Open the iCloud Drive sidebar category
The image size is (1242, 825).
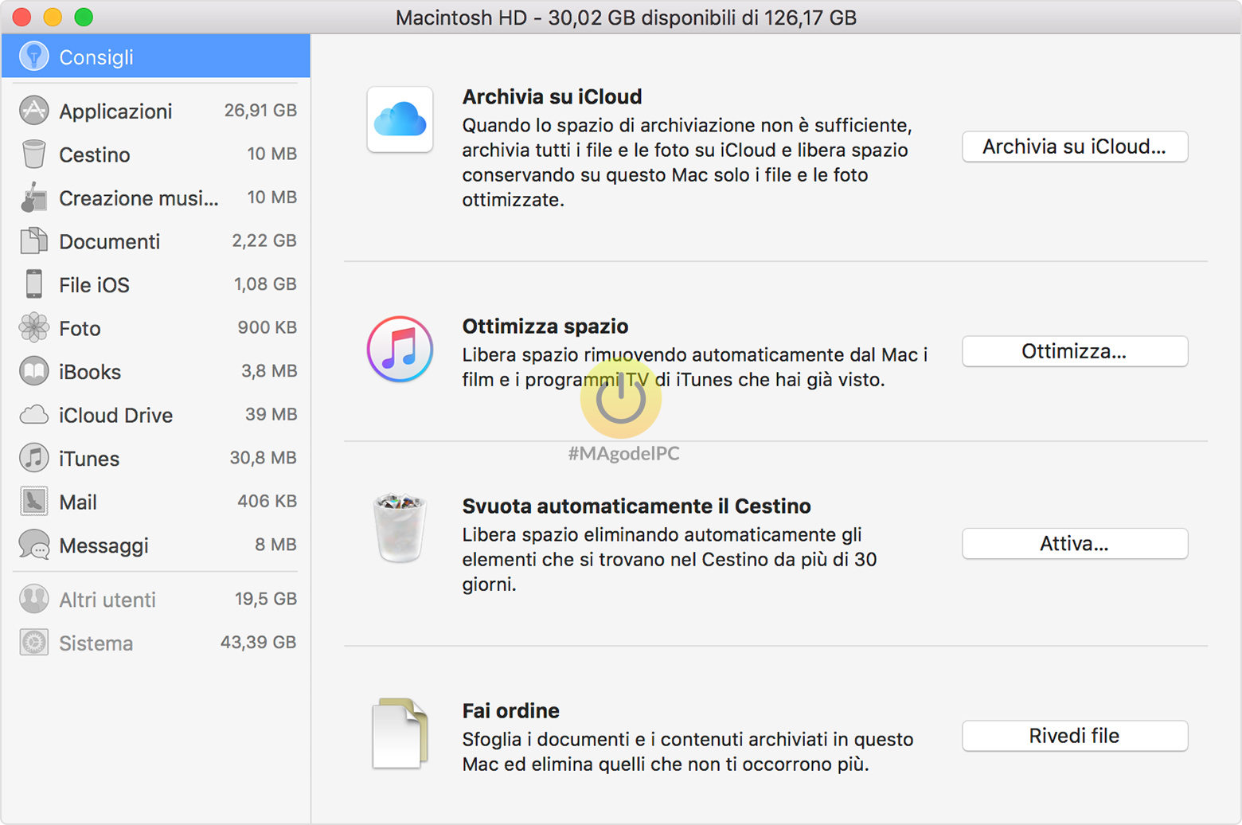(x=157, y=415)
